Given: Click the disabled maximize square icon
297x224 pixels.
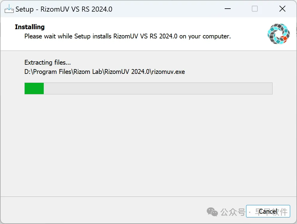Looking at the screenshot, I should pos(254,9).
